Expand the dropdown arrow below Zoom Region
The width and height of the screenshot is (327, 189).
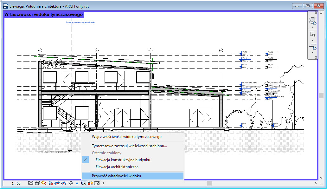(312, 40)
